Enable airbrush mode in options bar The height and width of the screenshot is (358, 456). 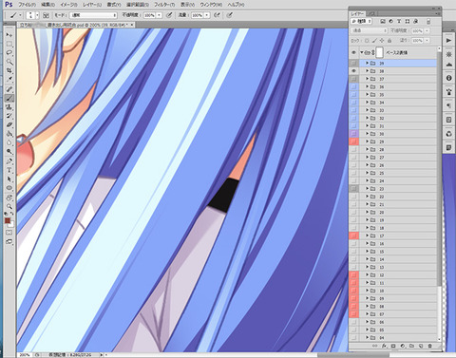tap(218, 15)
